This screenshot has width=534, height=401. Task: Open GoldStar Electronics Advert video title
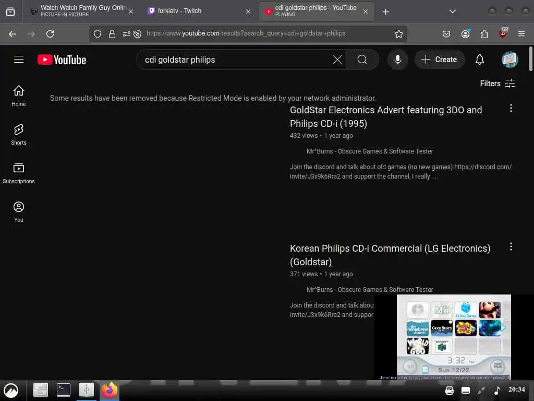(386, 116)
